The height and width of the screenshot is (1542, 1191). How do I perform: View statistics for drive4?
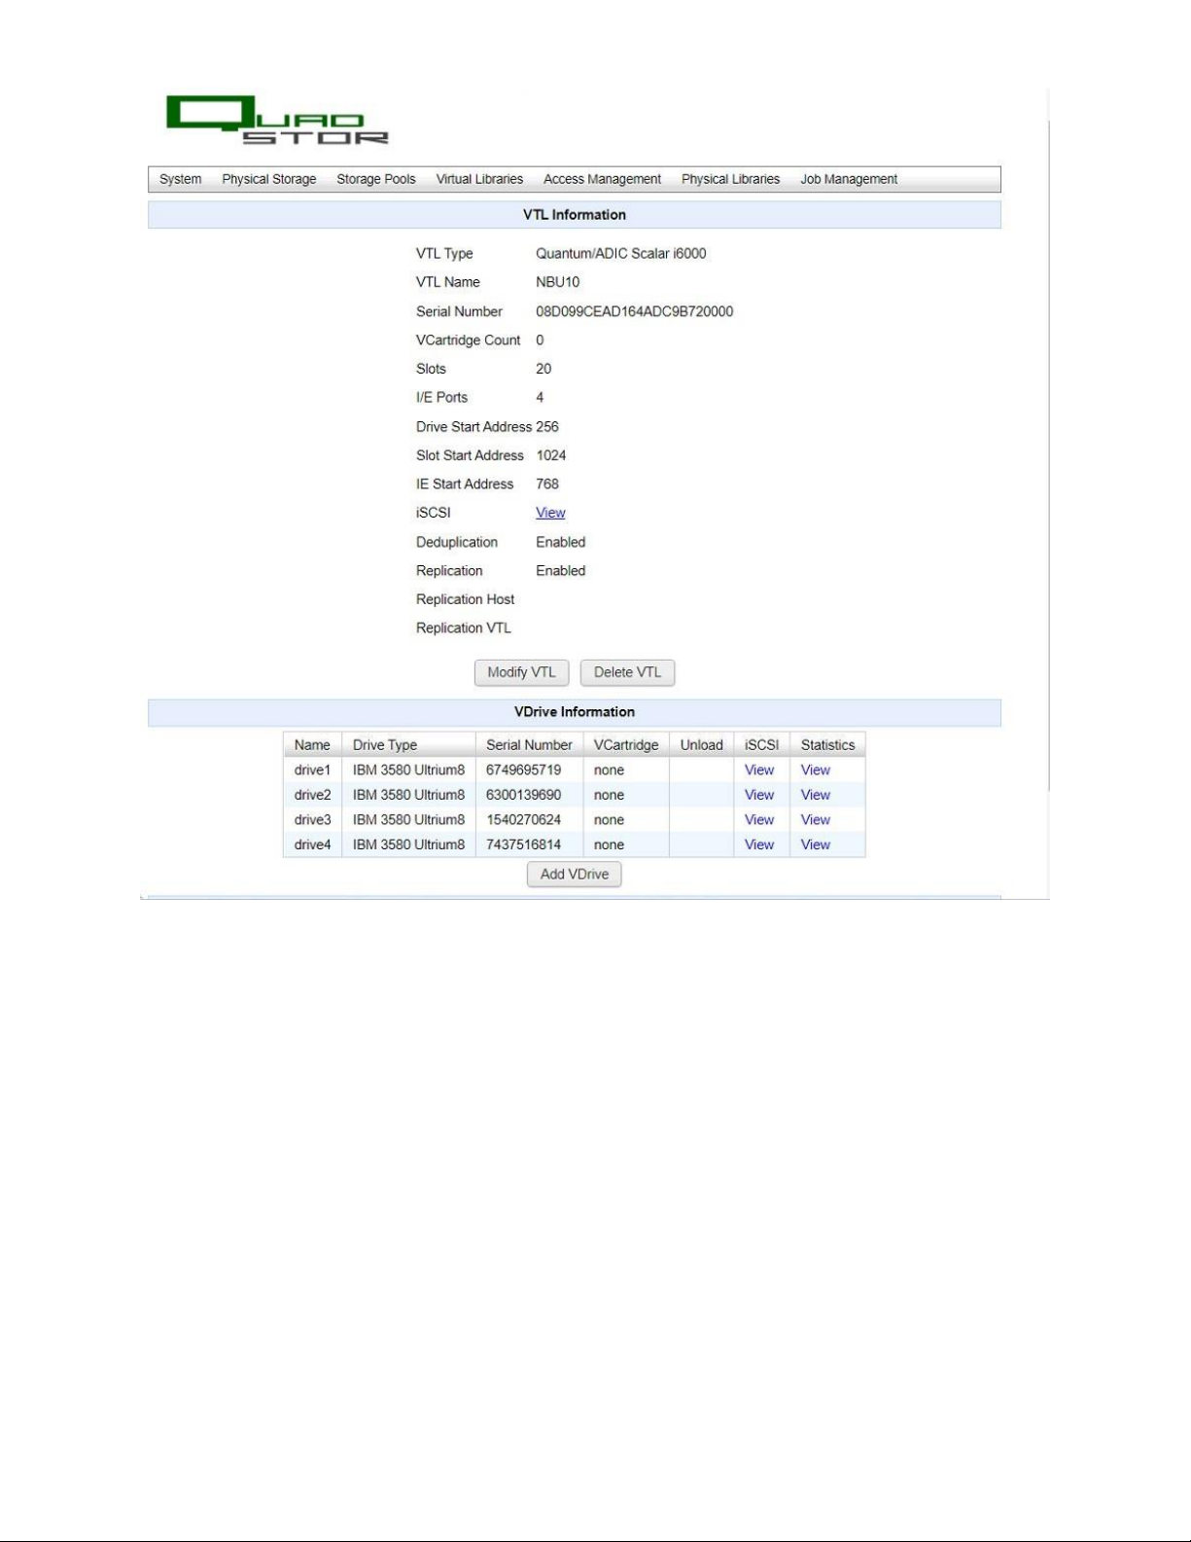point(816,844)
